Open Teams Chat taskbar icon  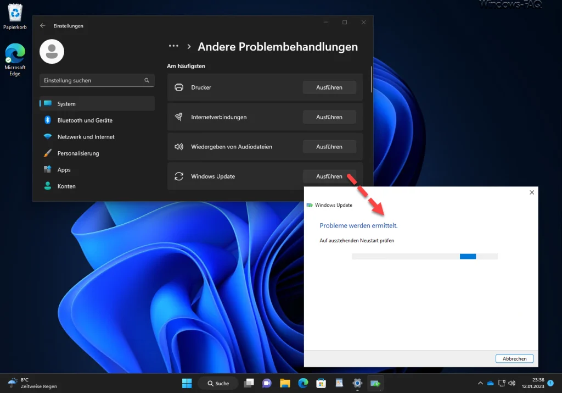pos(267,383)
